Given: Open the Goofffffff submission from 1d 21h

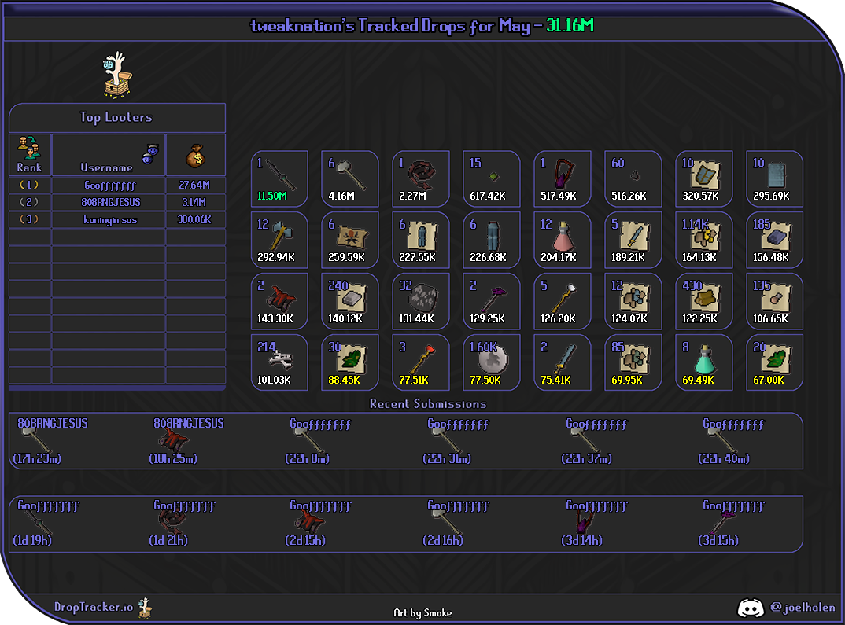Looking at the screenshot, I should [x=183, y=523].
